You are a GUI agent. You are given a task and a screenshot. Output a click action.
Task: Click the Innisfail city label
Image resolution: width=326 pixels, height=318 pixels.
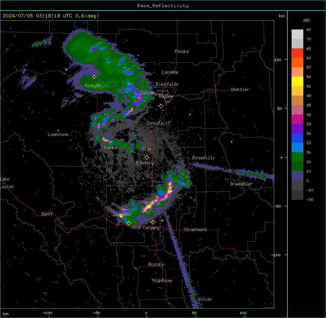157,123
